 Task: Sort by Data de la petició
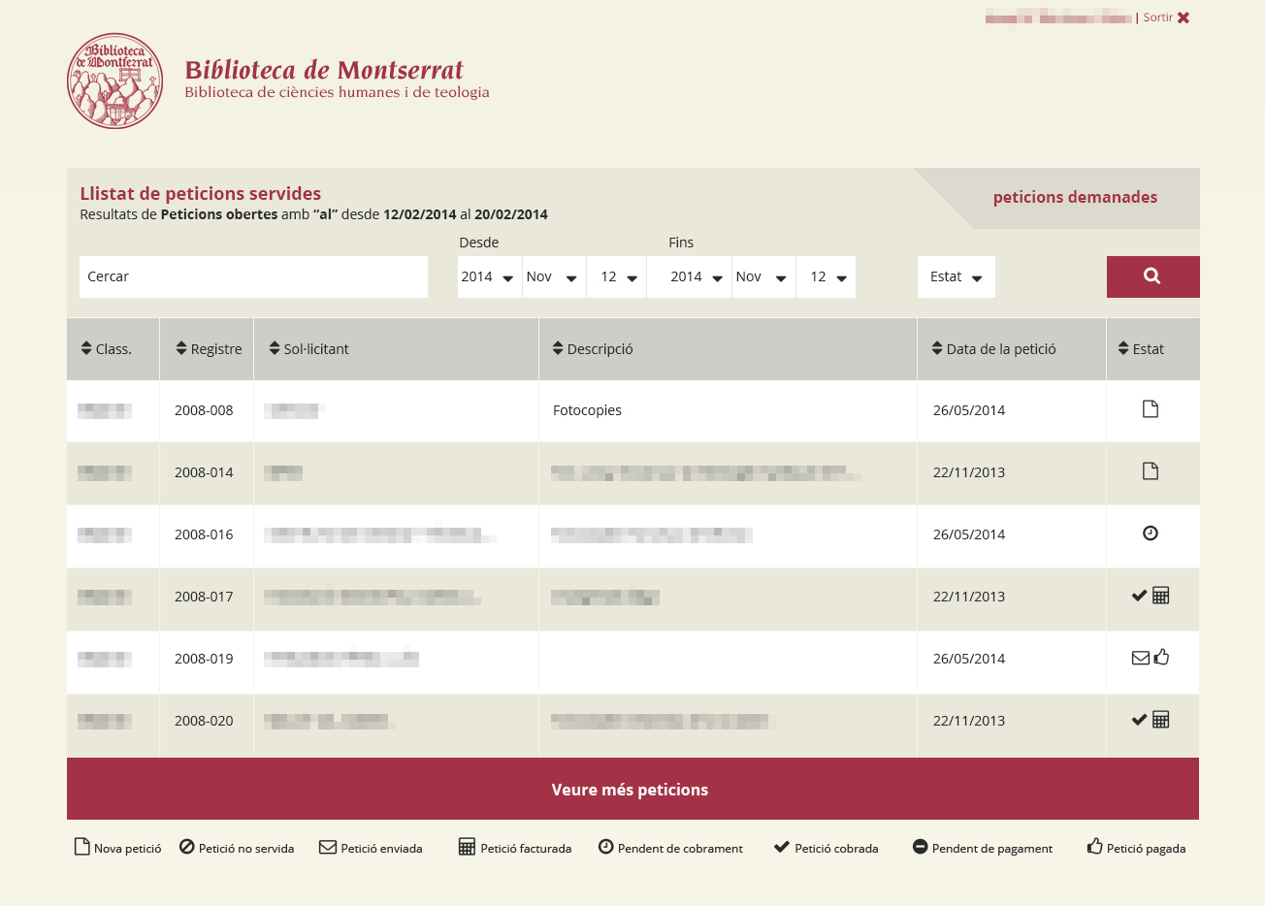(x=993, y=349)
